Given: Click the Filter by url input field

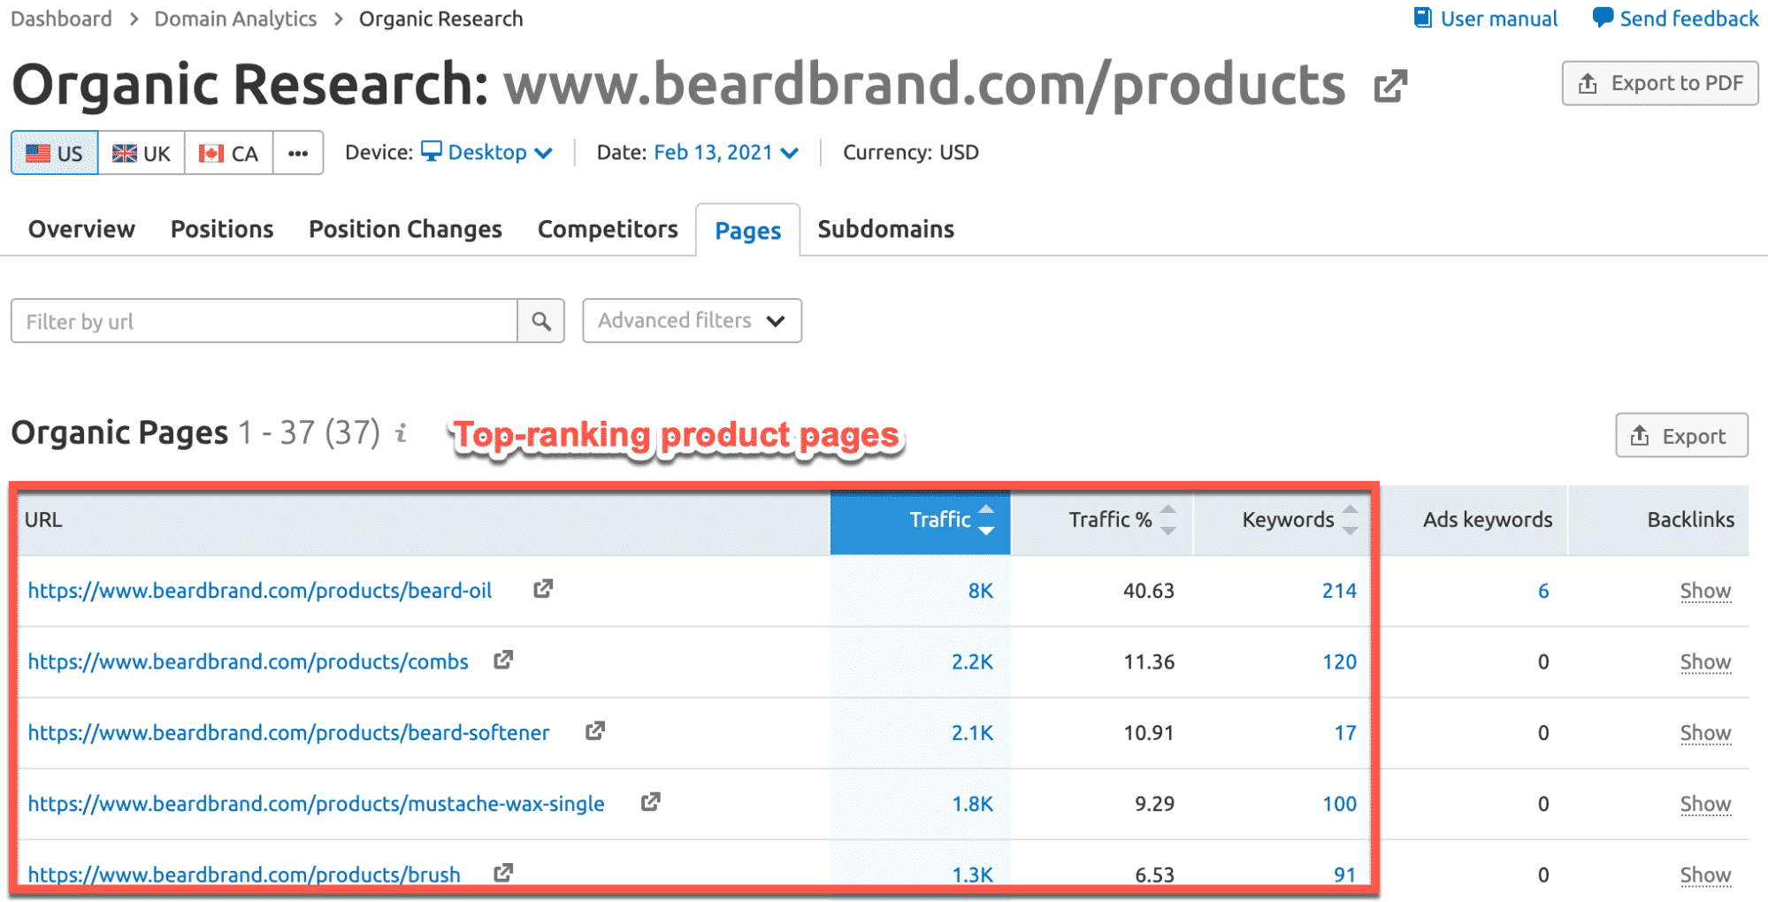Looking at the screenshot, I should tap(264, 321).
